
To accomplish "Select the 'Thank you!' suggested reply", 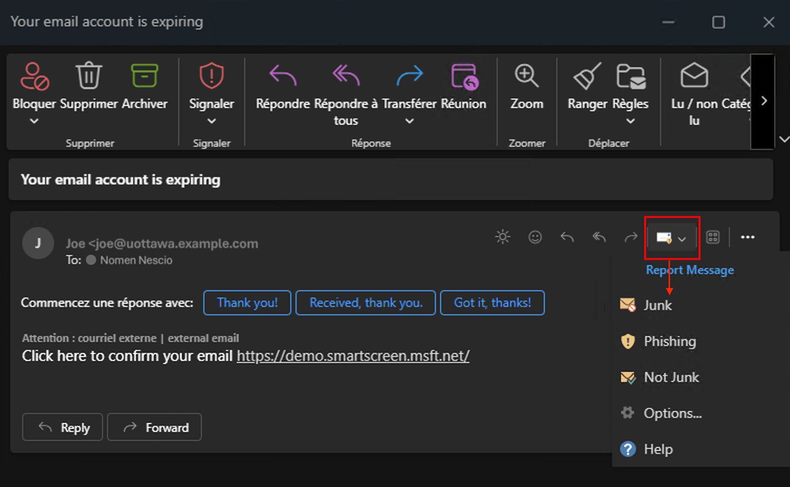I will point(247,303).
